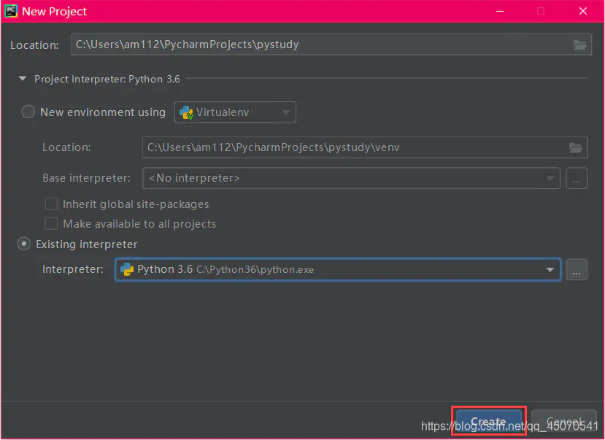605x440 pixels.
Task: Select Existing interpreter radio button
Action: click(24, 244)
